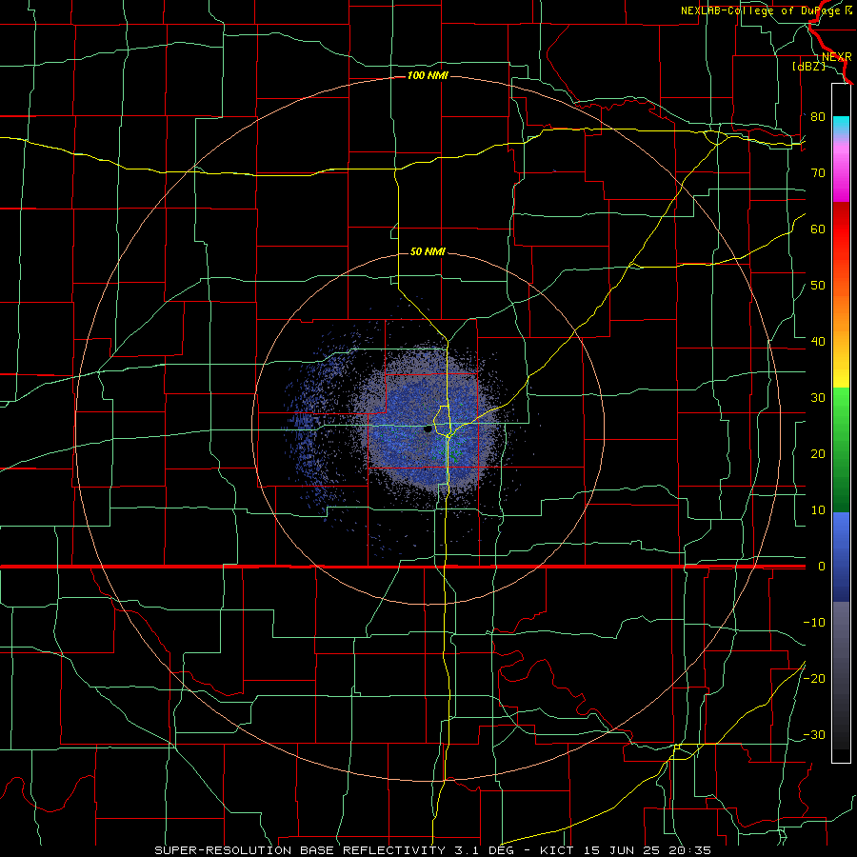Viewport: 857px width, 857px height.
Task: Click the NEXR label above the color bar
Action: click(x=837, y=57)
